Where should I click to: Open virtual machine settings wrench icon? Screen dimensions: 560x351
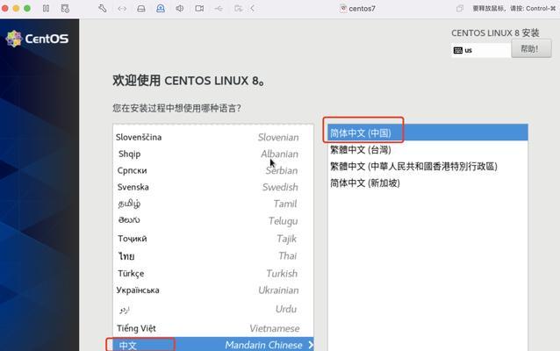pos(103,8)
